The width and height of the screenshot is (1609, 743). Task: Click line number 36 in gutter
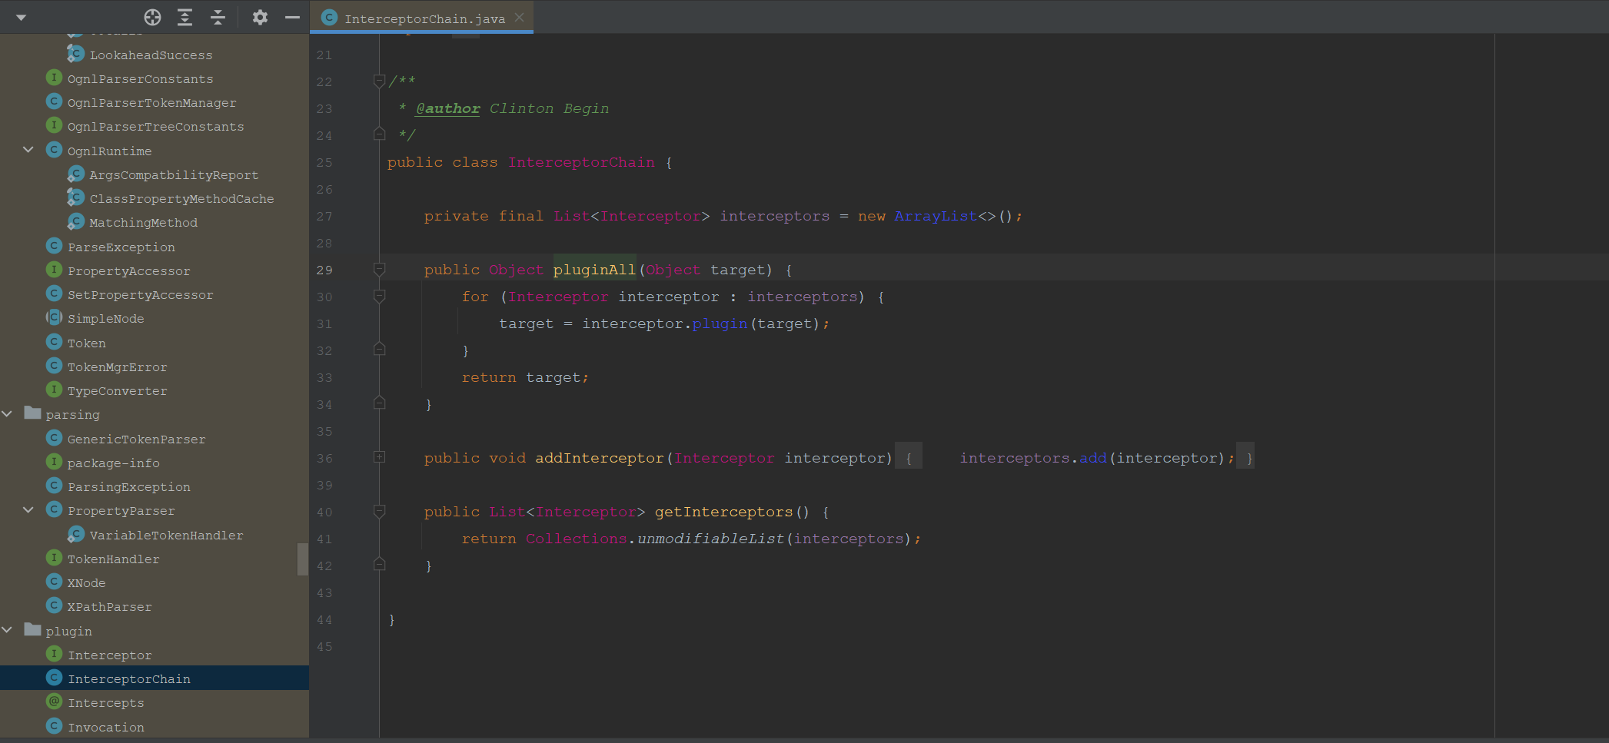324,458
